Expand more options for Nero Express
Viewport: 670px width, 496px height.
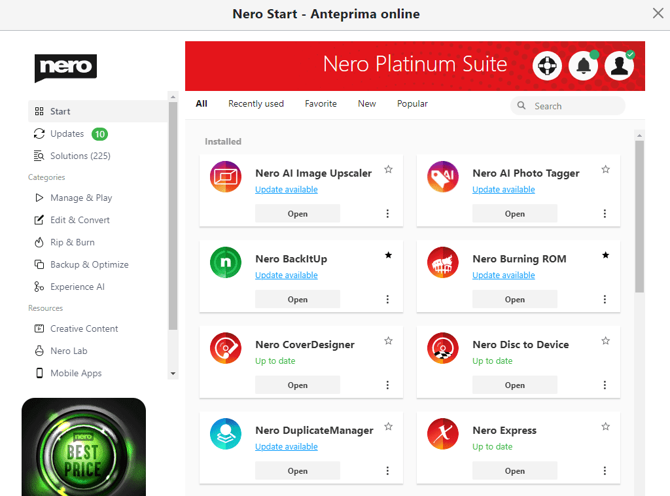coord(605,470)
